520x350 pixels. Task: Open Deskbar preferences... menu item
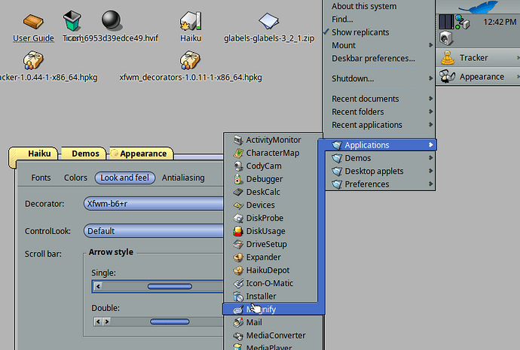(379, 58)
